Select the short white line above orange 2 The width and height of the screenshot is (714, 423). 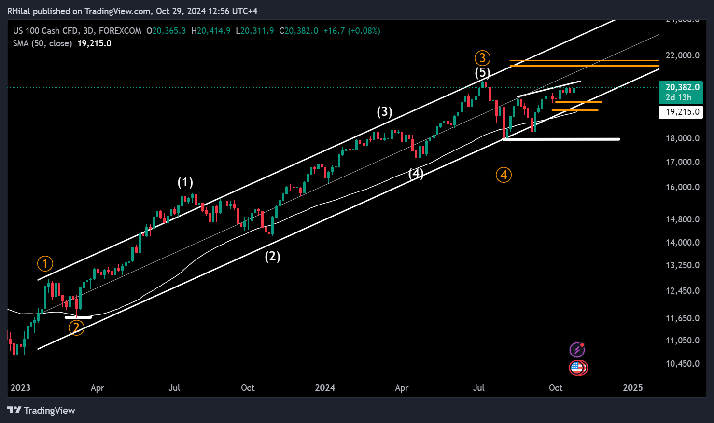point(78,317)
